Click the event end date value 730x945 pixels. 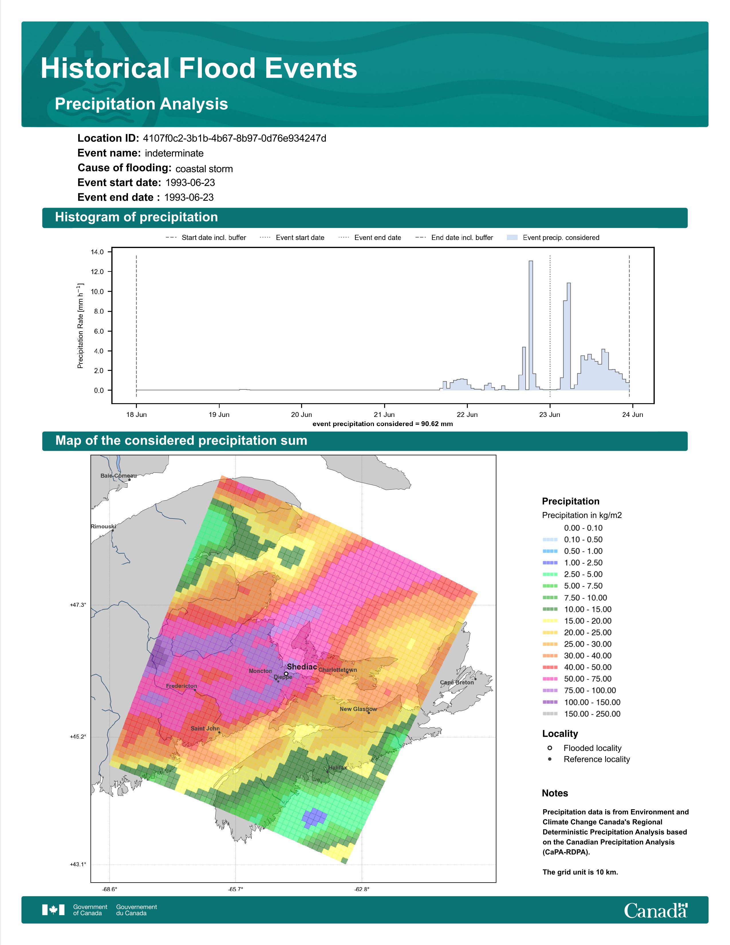189,197
